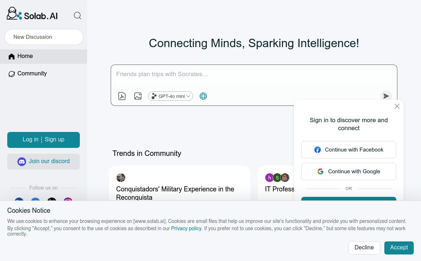Image resolution: width=421 pixels, height=261 pixels.
Task: Attach a PDF file to the prompt
Action: [122, 96]
